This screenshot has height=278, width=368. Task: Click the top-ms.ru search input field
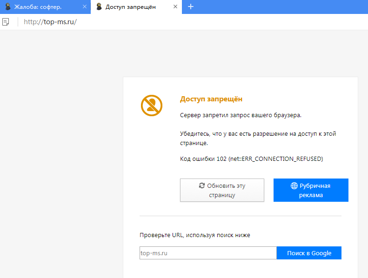click(208, 253)
